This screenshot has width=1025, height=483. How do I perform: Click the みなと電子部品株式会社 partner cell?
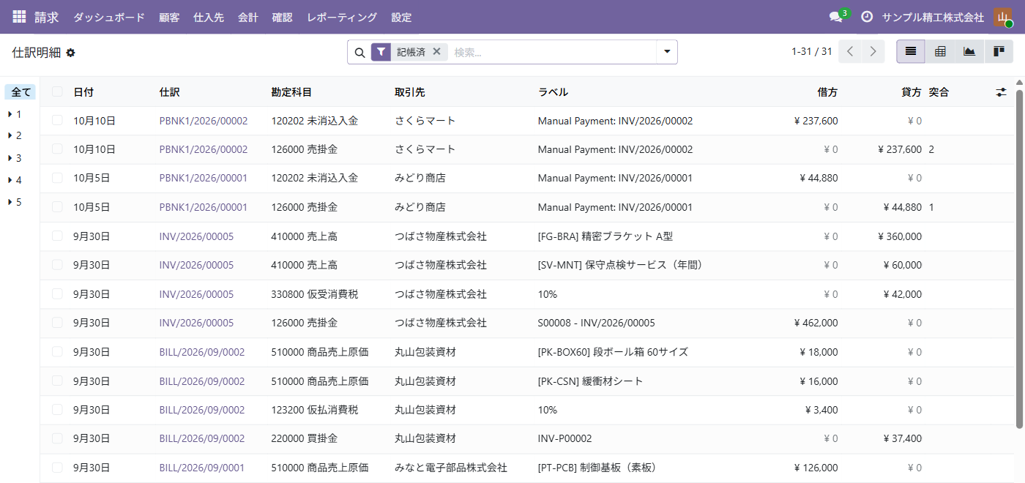(451, 468)
